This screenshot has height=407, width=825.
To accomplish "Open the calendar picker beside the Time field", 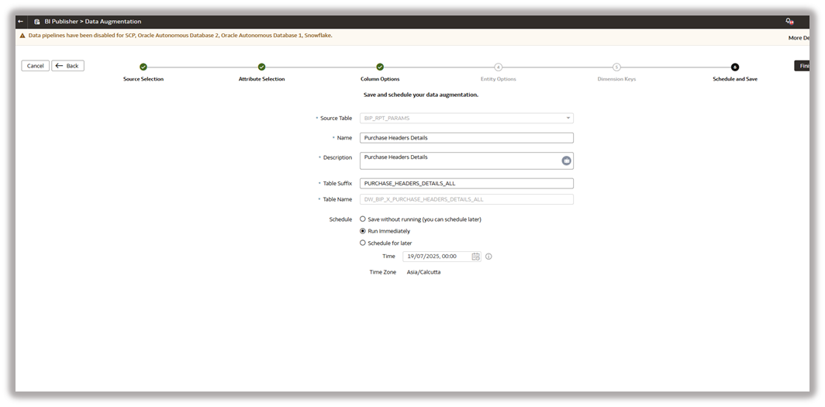I will (475, 257).
